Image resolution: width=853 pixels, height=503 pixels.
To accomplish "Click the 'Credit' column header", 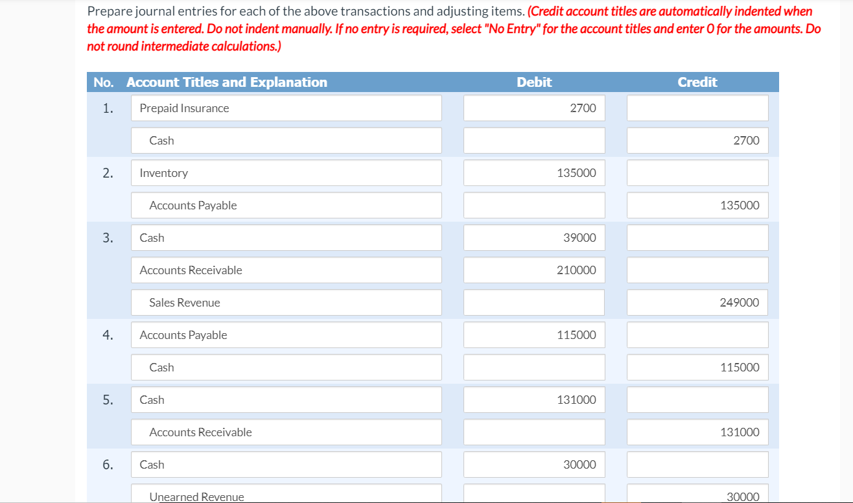I will click(x=697, y=82).
